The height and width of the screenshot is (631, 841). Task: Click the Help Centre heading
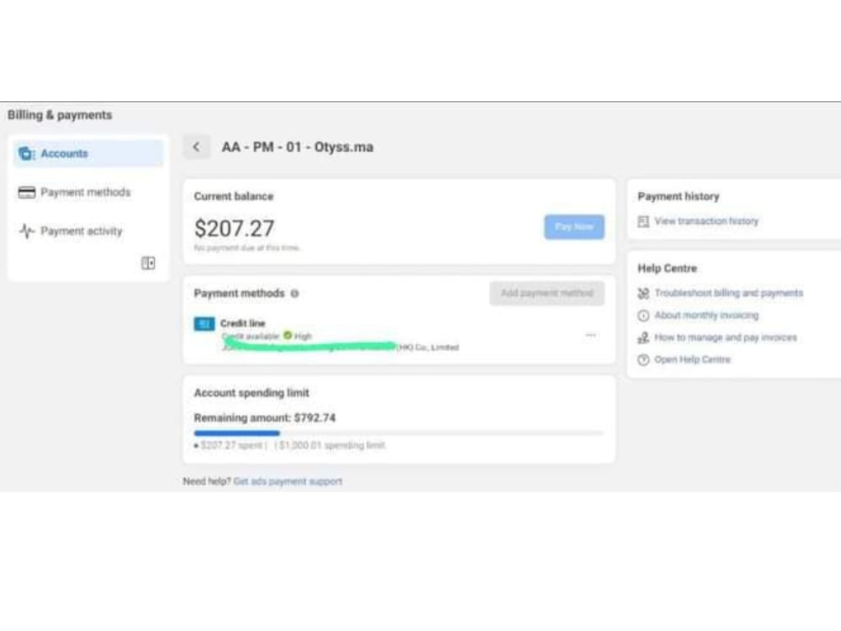(x=667, y=268)
